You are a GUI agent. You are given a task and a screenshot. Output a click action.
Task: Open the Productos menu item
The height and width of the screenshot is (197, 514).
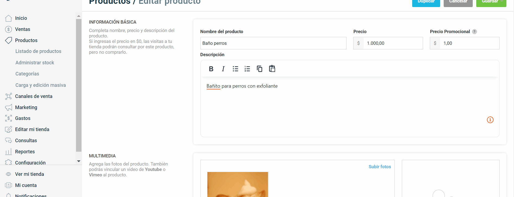pos(26,40)
